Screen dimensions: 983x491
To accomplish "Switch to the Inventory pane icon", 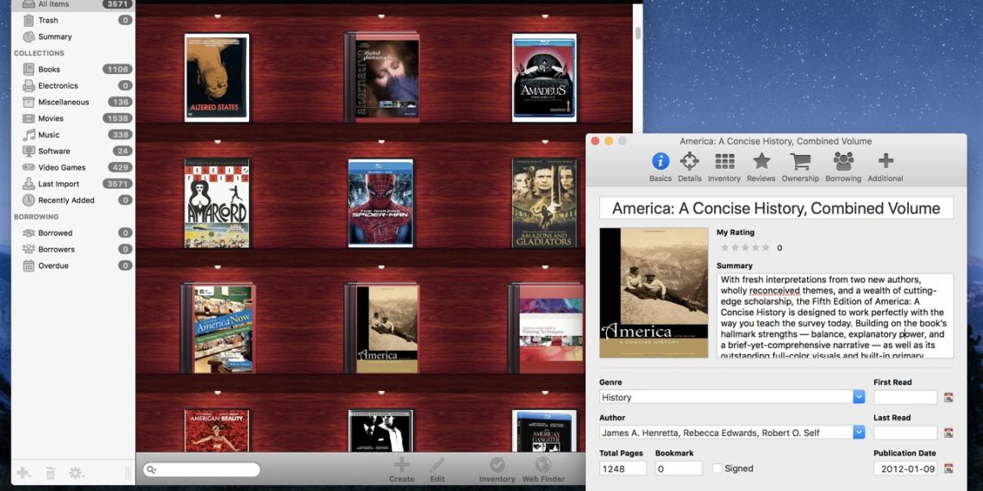I will [x=724, y=162].
